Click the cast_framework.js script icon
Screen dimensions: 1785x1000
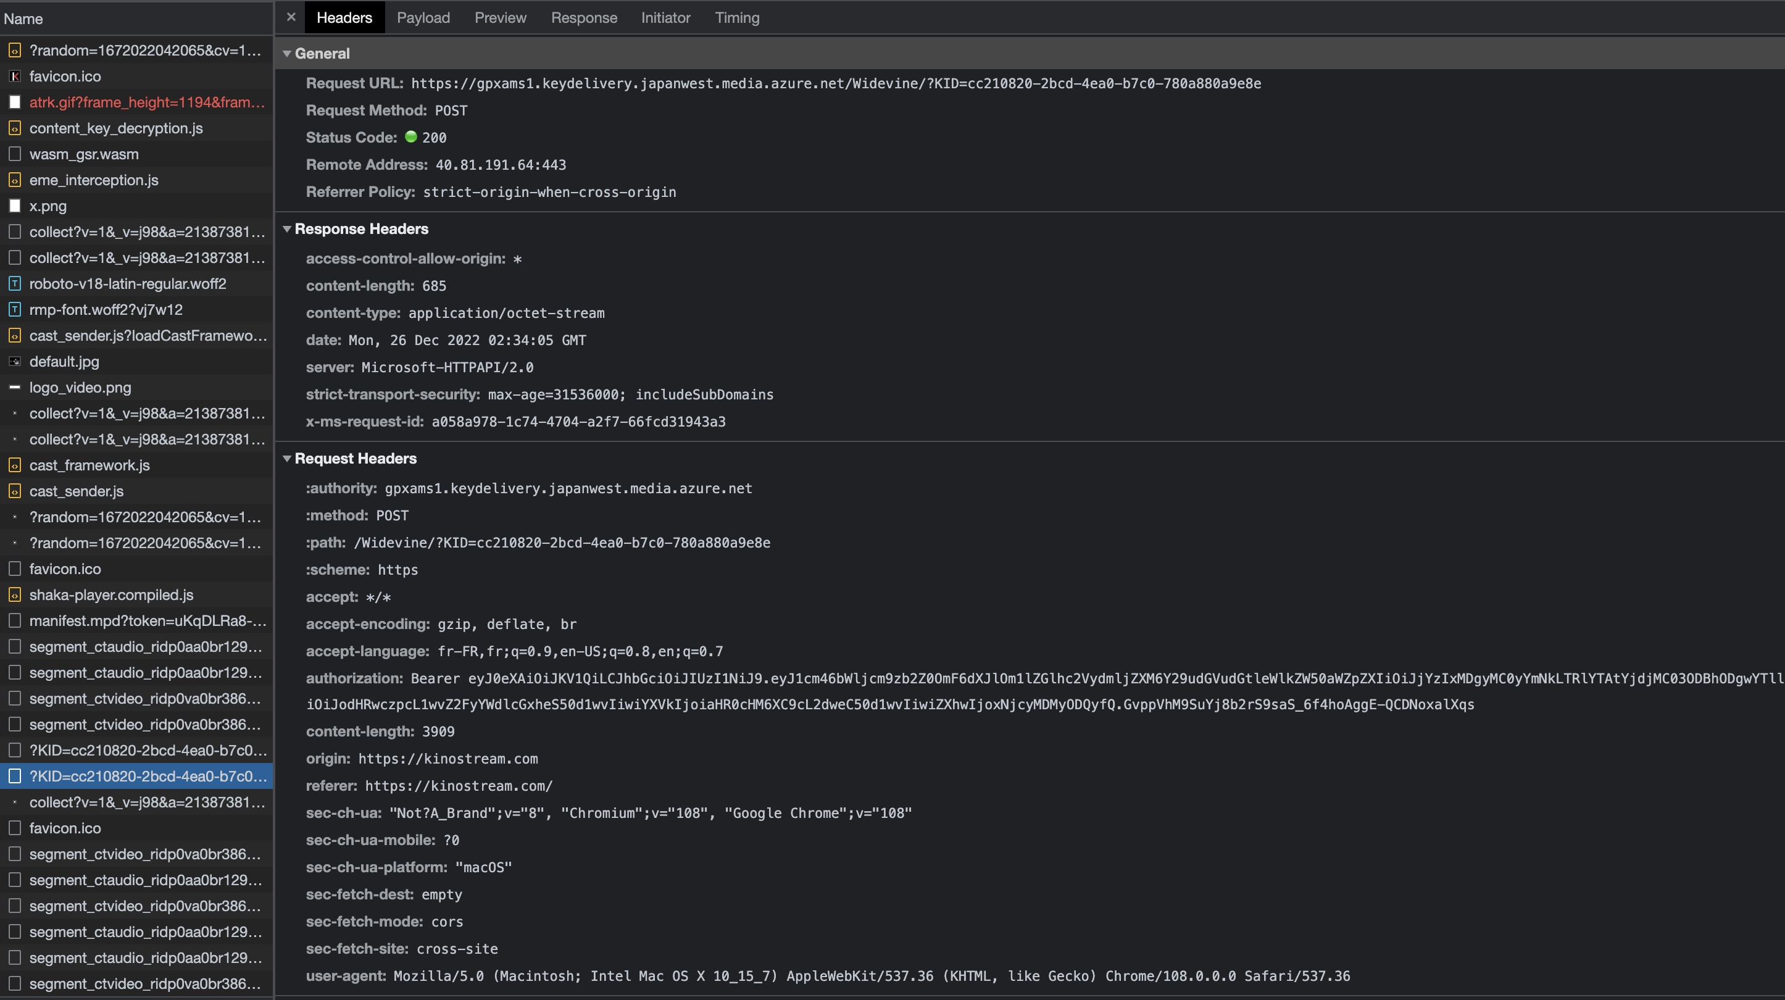click(x=15, y=465)
